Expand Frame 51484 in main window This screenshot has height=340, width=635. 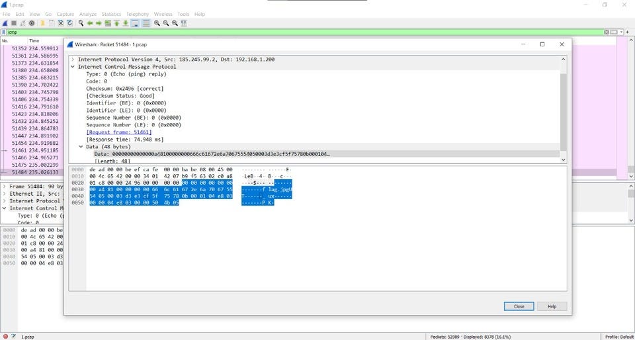pos(5,187)
